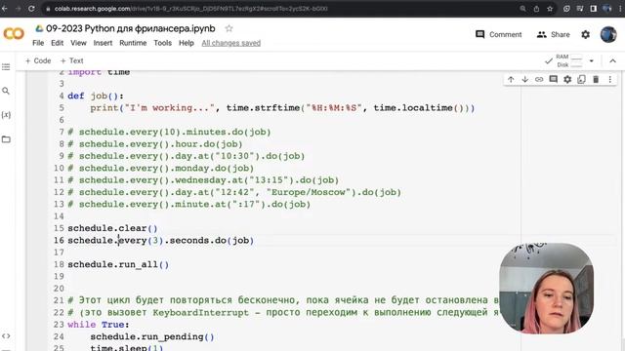Click the webcam video overlay
This screenshot has width=625, height=351.
click(547, 289)
